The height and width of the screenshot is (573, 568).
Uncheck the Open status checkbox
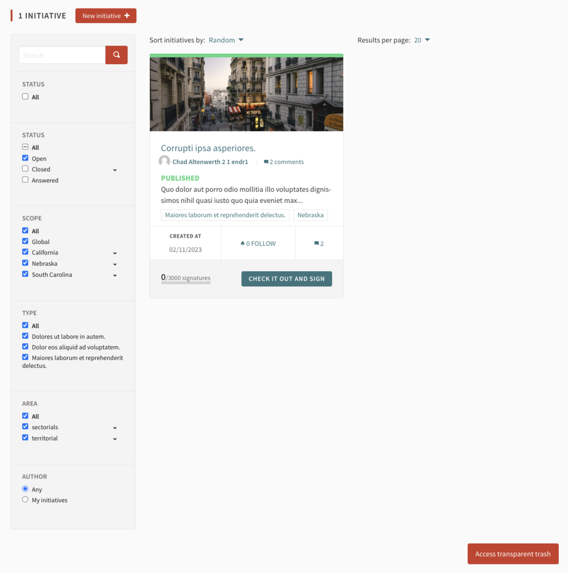pos(25,158)
